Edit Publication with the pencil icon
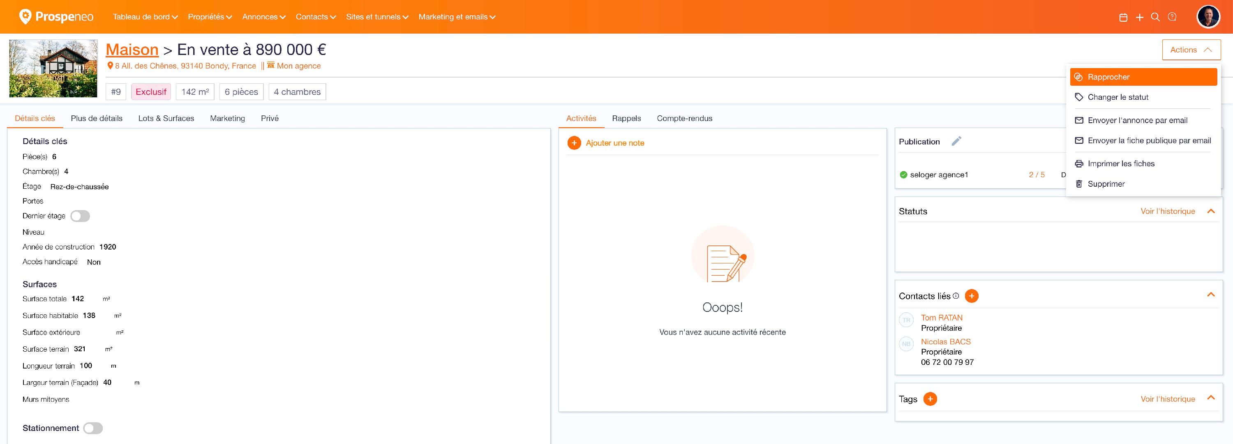The image size is (1233, 444). click(x=956, y=141)
